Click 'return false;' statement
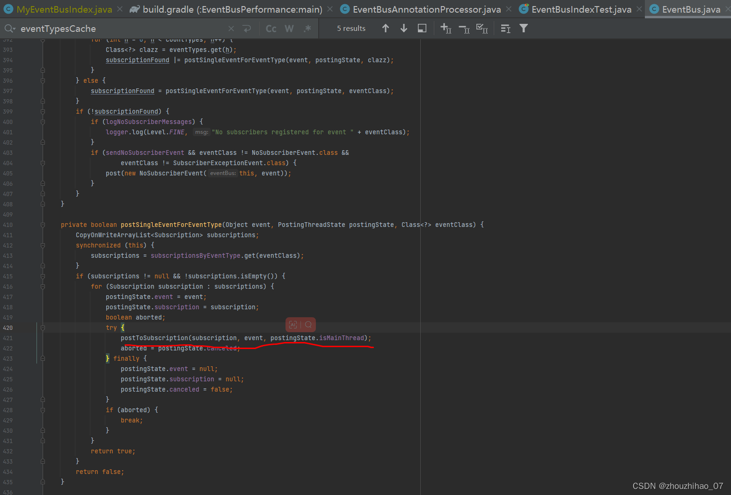The height and width of the screenshot is (495, 731). coord(100,472)
